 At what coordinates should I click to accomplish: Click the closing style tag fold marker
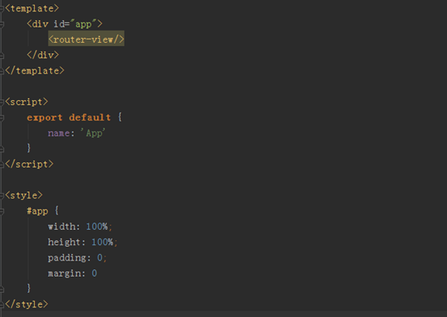click(2, 304)
